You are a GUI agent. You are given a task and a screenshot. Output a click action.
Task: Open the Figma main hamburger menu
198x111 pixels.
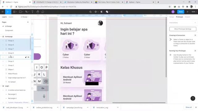click(x=2, y=12)
